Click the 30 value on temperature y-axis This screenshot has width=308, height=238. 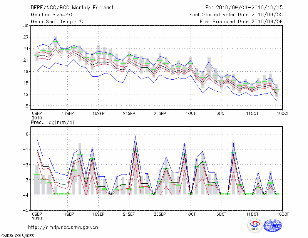coord(26,25)
